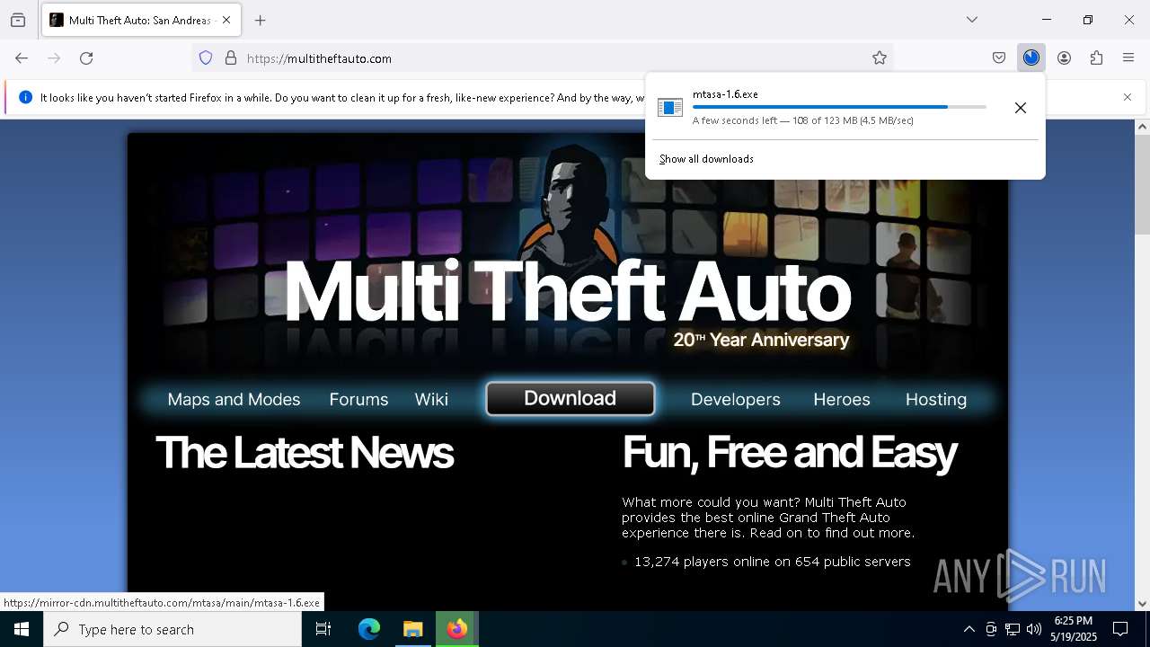Click the vertical scrollbar thumb
Screen dimensions: 1150x647
coord(1142,184)
